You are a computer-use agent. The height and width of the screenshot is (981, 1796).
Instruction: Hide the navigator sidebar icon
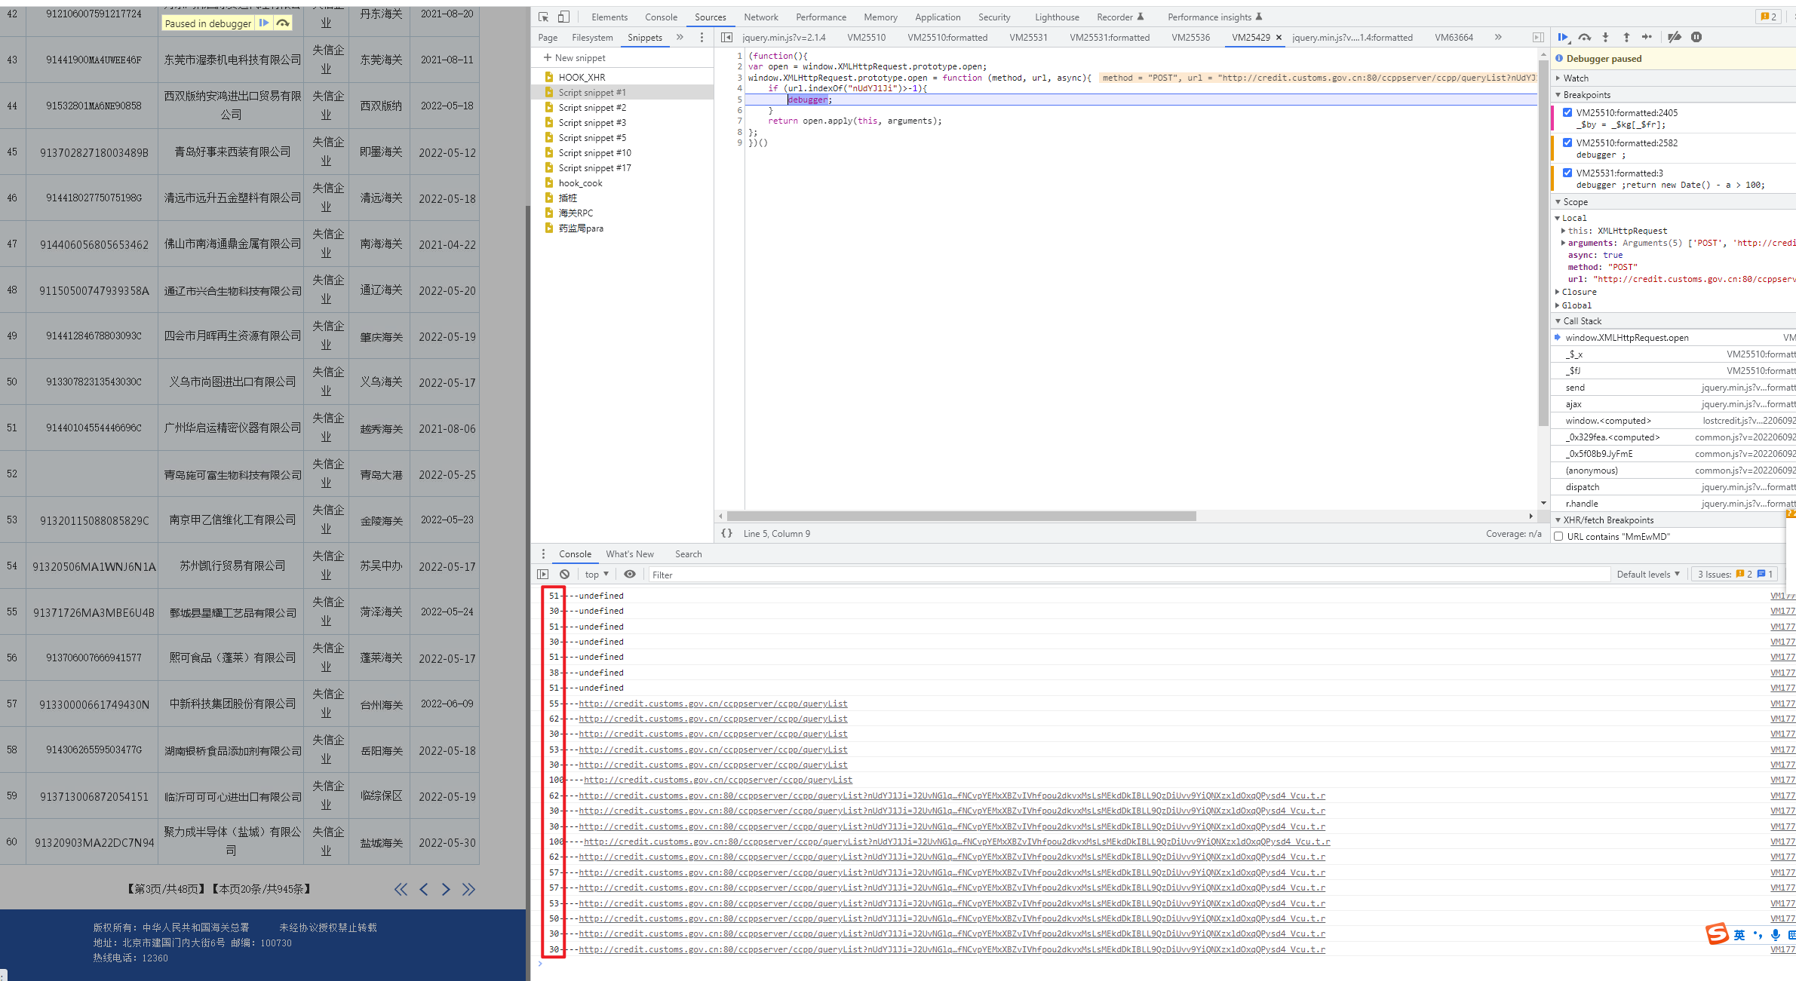pyautogui.click(x=726, y=37)
